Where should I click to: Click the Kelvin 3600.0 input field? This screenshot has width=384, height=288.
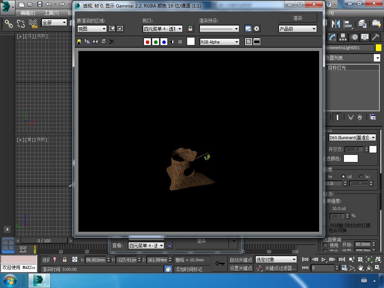coord(354,149)
